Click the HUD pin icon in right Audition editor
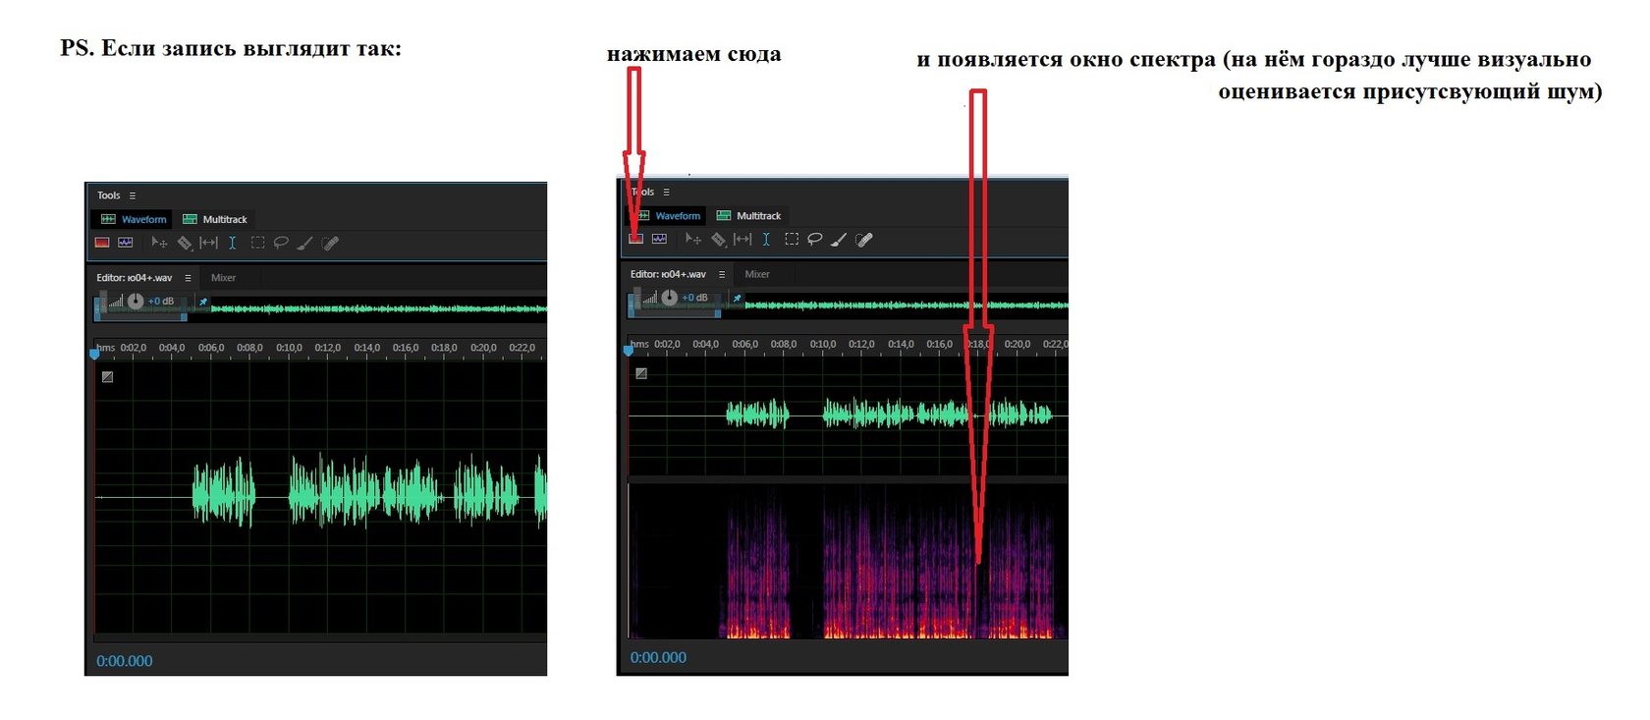Screen dimensions: 1650x720 738,298
